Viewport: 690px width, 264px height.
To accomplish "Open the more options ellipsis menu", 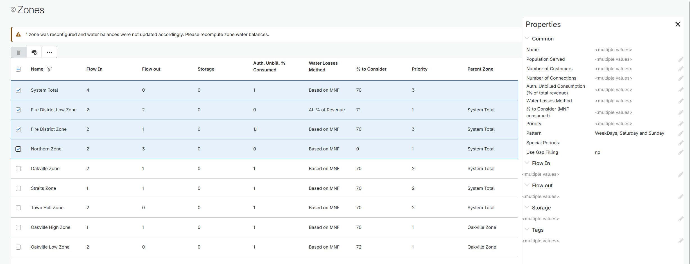I will [x=49, y=52].
